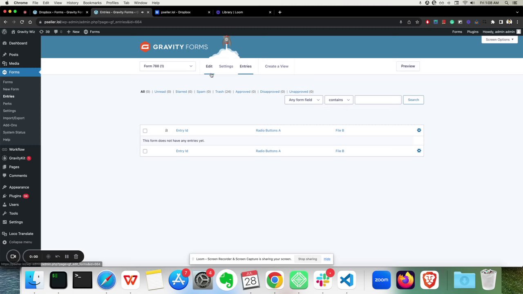Open the Chrome extensions puzzle icon
Screen dimensions: 523x294
(x=493, y=22)
